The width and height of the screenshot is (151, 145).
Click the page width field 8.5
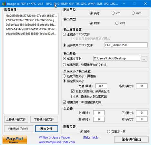(x=101, y=86)
